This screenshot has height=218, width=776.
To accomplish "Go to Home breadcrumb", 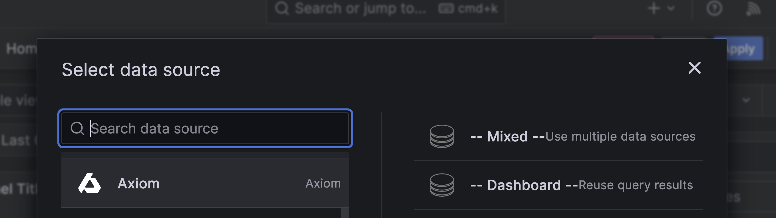I will click(x=21, y=48).
